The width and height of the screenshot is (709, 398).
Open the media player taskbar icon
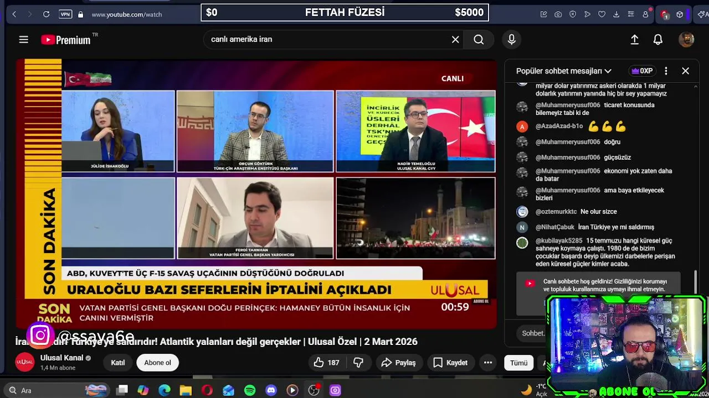coord(292,390)
